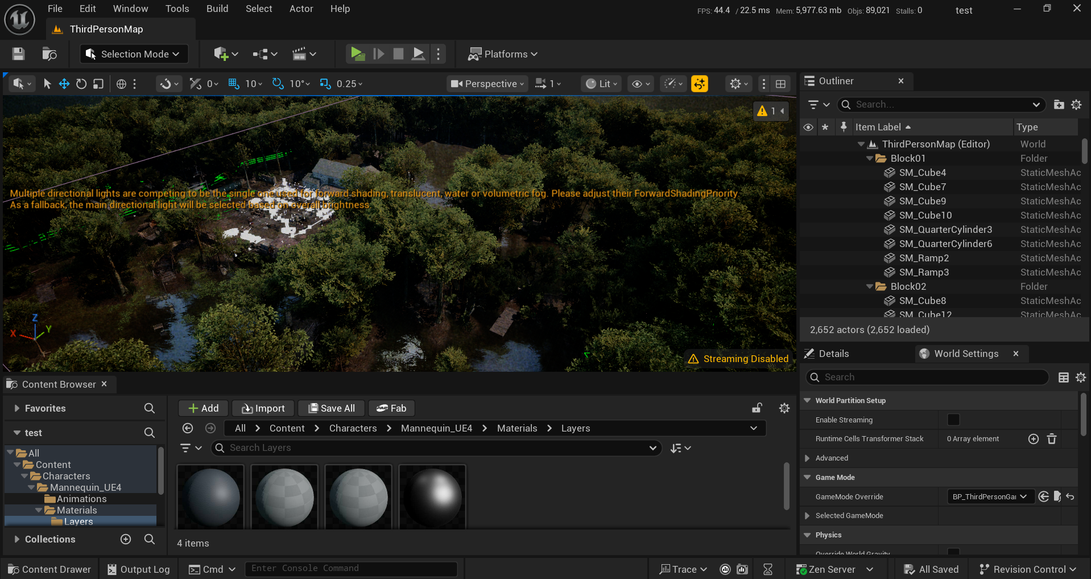Select the rotate gizmo tool

click(81, 84)
